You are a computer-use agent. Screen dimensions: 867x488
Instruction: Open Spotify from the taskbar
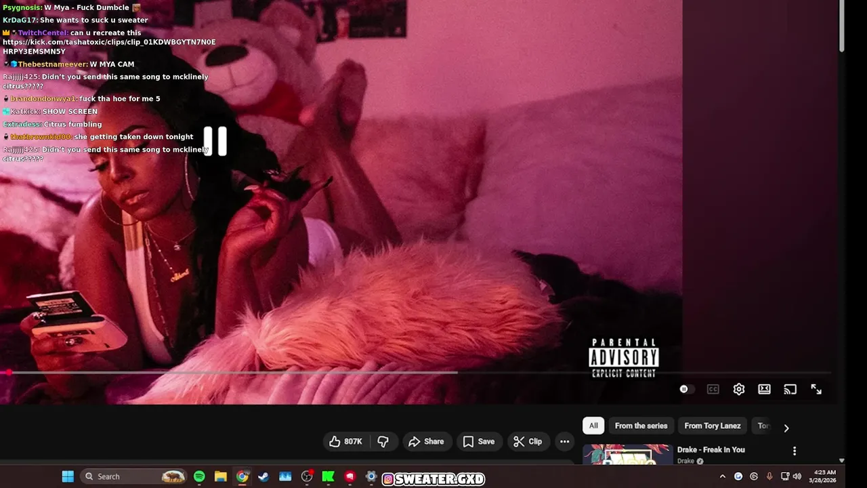(x=199, y=476)
